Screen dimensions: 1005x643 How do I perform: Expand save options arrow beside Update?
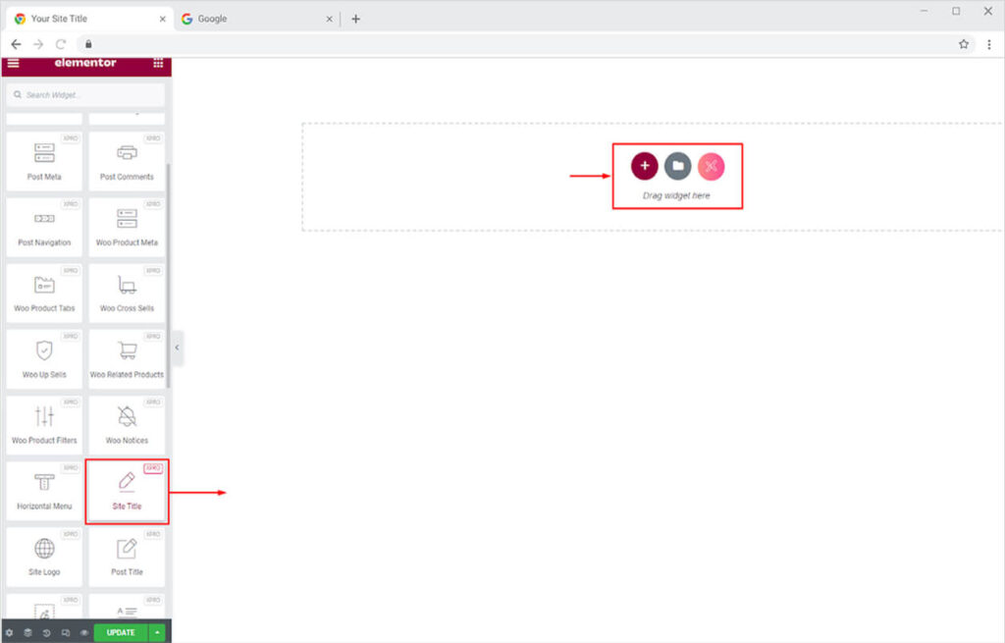pos(157,632)
